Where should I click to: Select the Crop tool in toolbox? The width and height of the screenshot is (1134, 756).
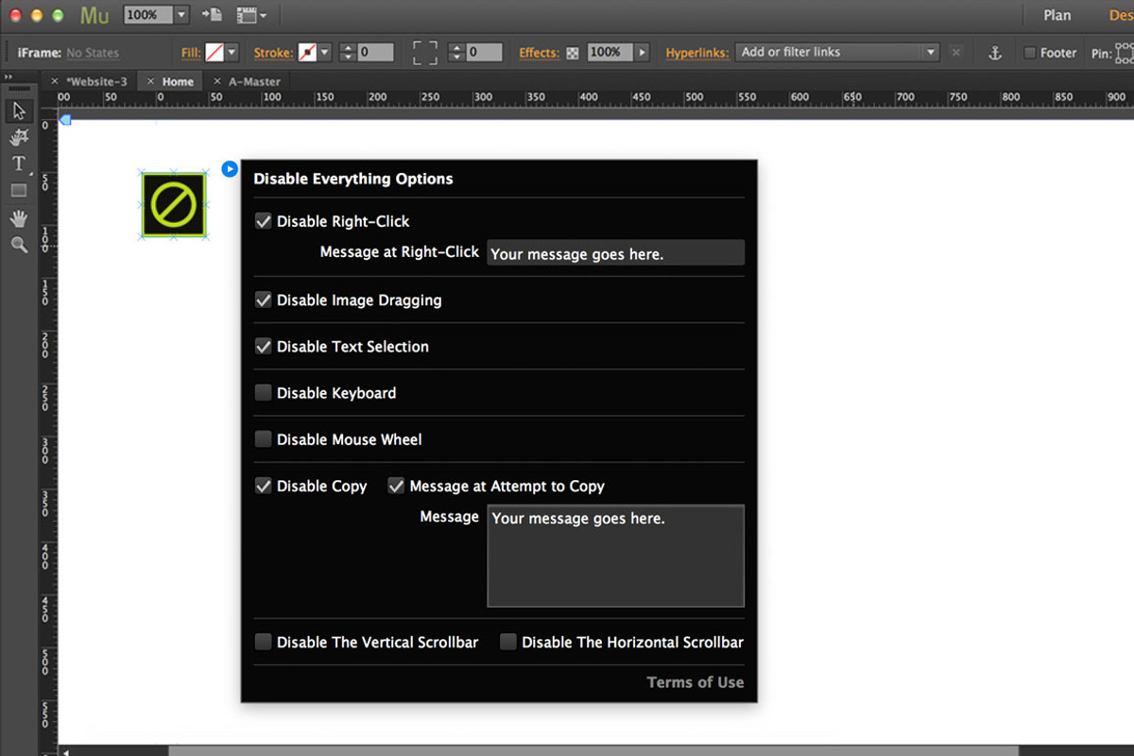pos(19,138)
